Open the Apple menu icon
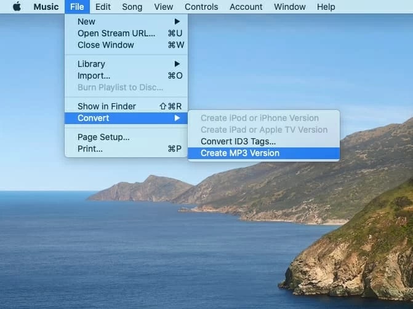This screenshot has width=413, height=309. pyautogui.click(x=17, y=7)
